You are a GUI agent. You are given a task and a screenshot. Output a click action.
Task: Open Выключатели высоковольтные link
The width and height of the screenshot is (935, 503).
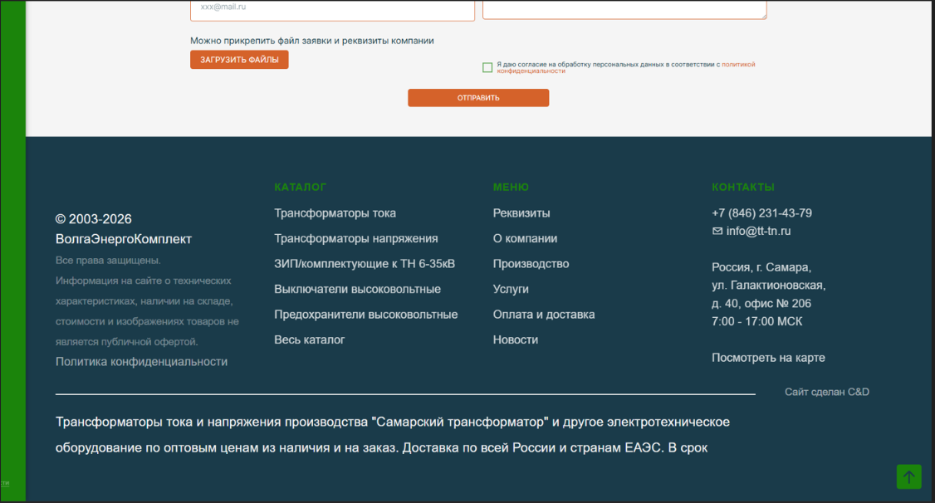[x=357, y=289]
